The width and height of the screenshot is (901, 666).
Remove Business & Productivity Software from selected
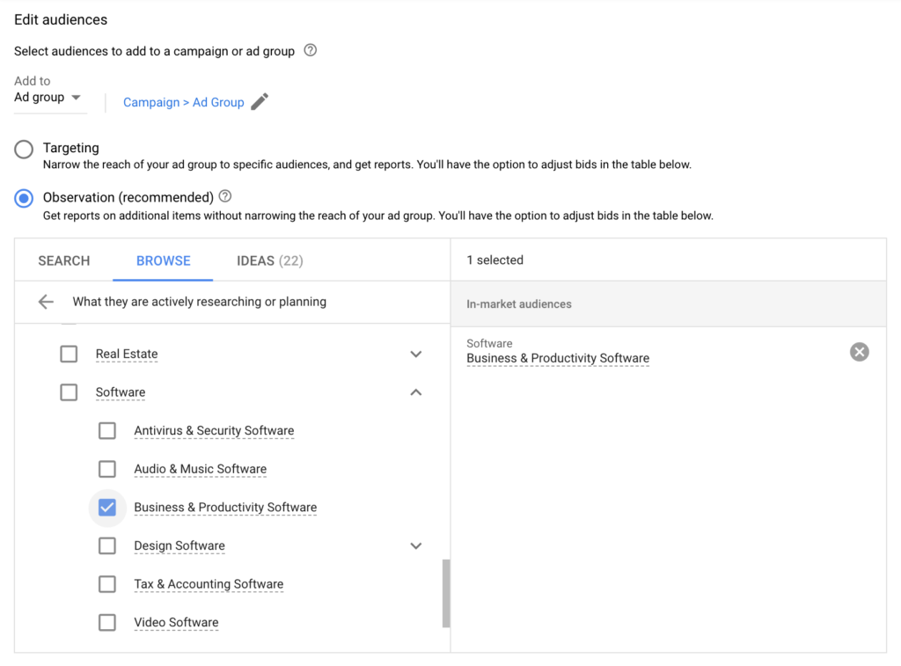tap(859, 352)
